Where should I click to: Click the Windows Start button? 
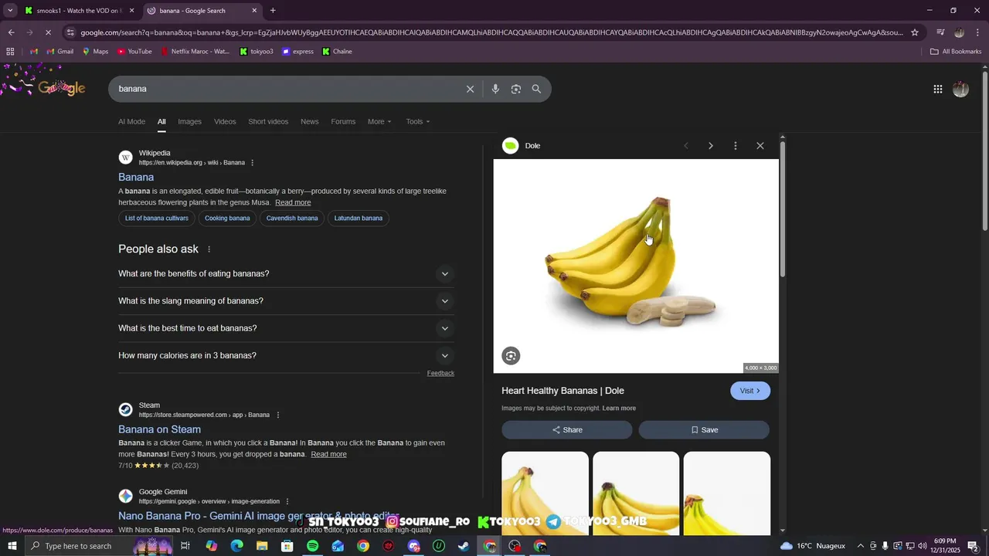12,546
